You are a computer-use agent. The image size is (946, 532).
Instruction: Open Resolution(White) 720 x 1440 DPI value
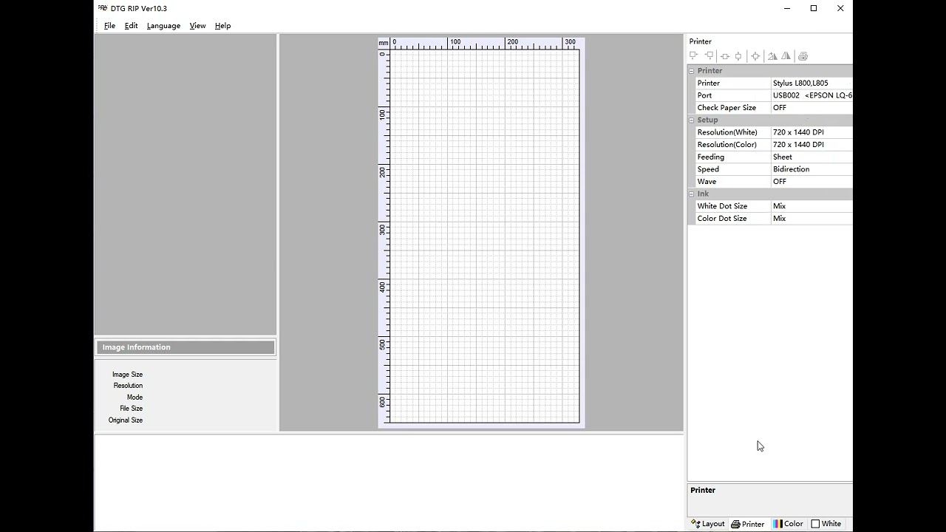point(811,132)
